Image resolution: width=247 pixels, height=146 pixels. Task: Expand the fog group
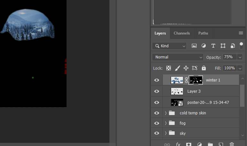[x=165, y=123]
